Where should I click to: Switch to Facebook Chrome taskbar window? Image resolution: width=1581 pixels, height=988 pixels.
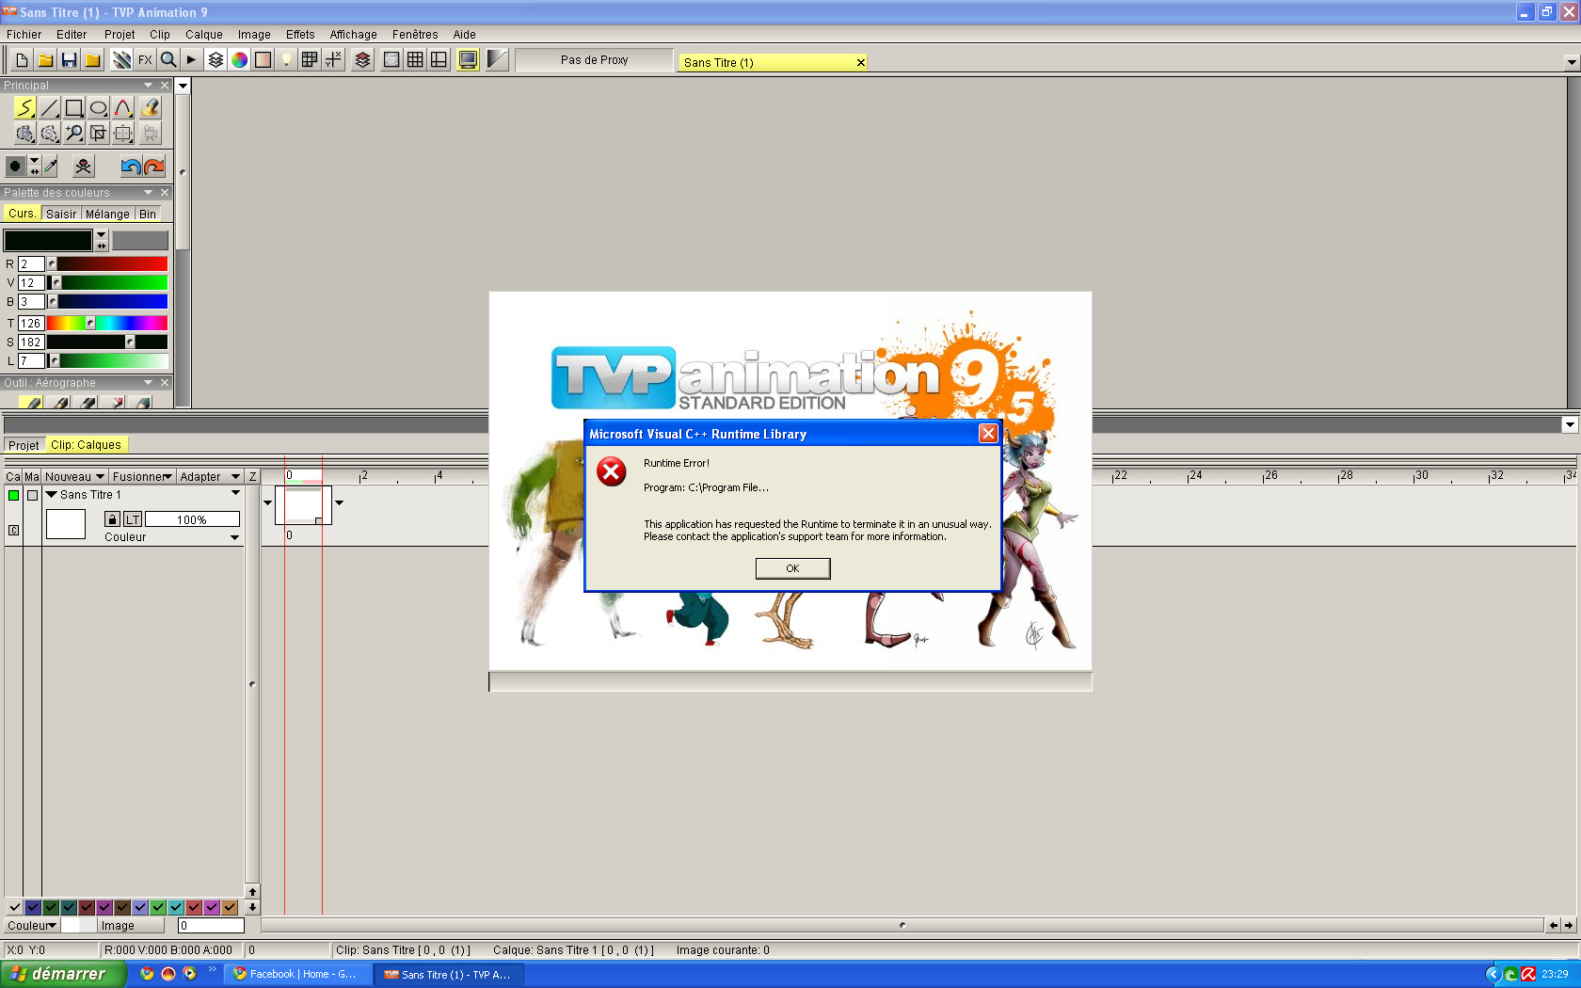tap(297, 974)
